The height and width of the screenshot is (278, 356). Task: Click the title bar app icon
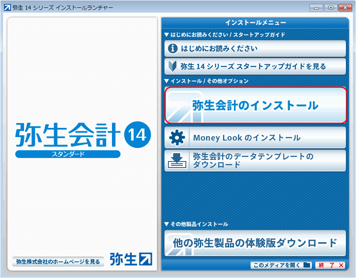point(7,7)
